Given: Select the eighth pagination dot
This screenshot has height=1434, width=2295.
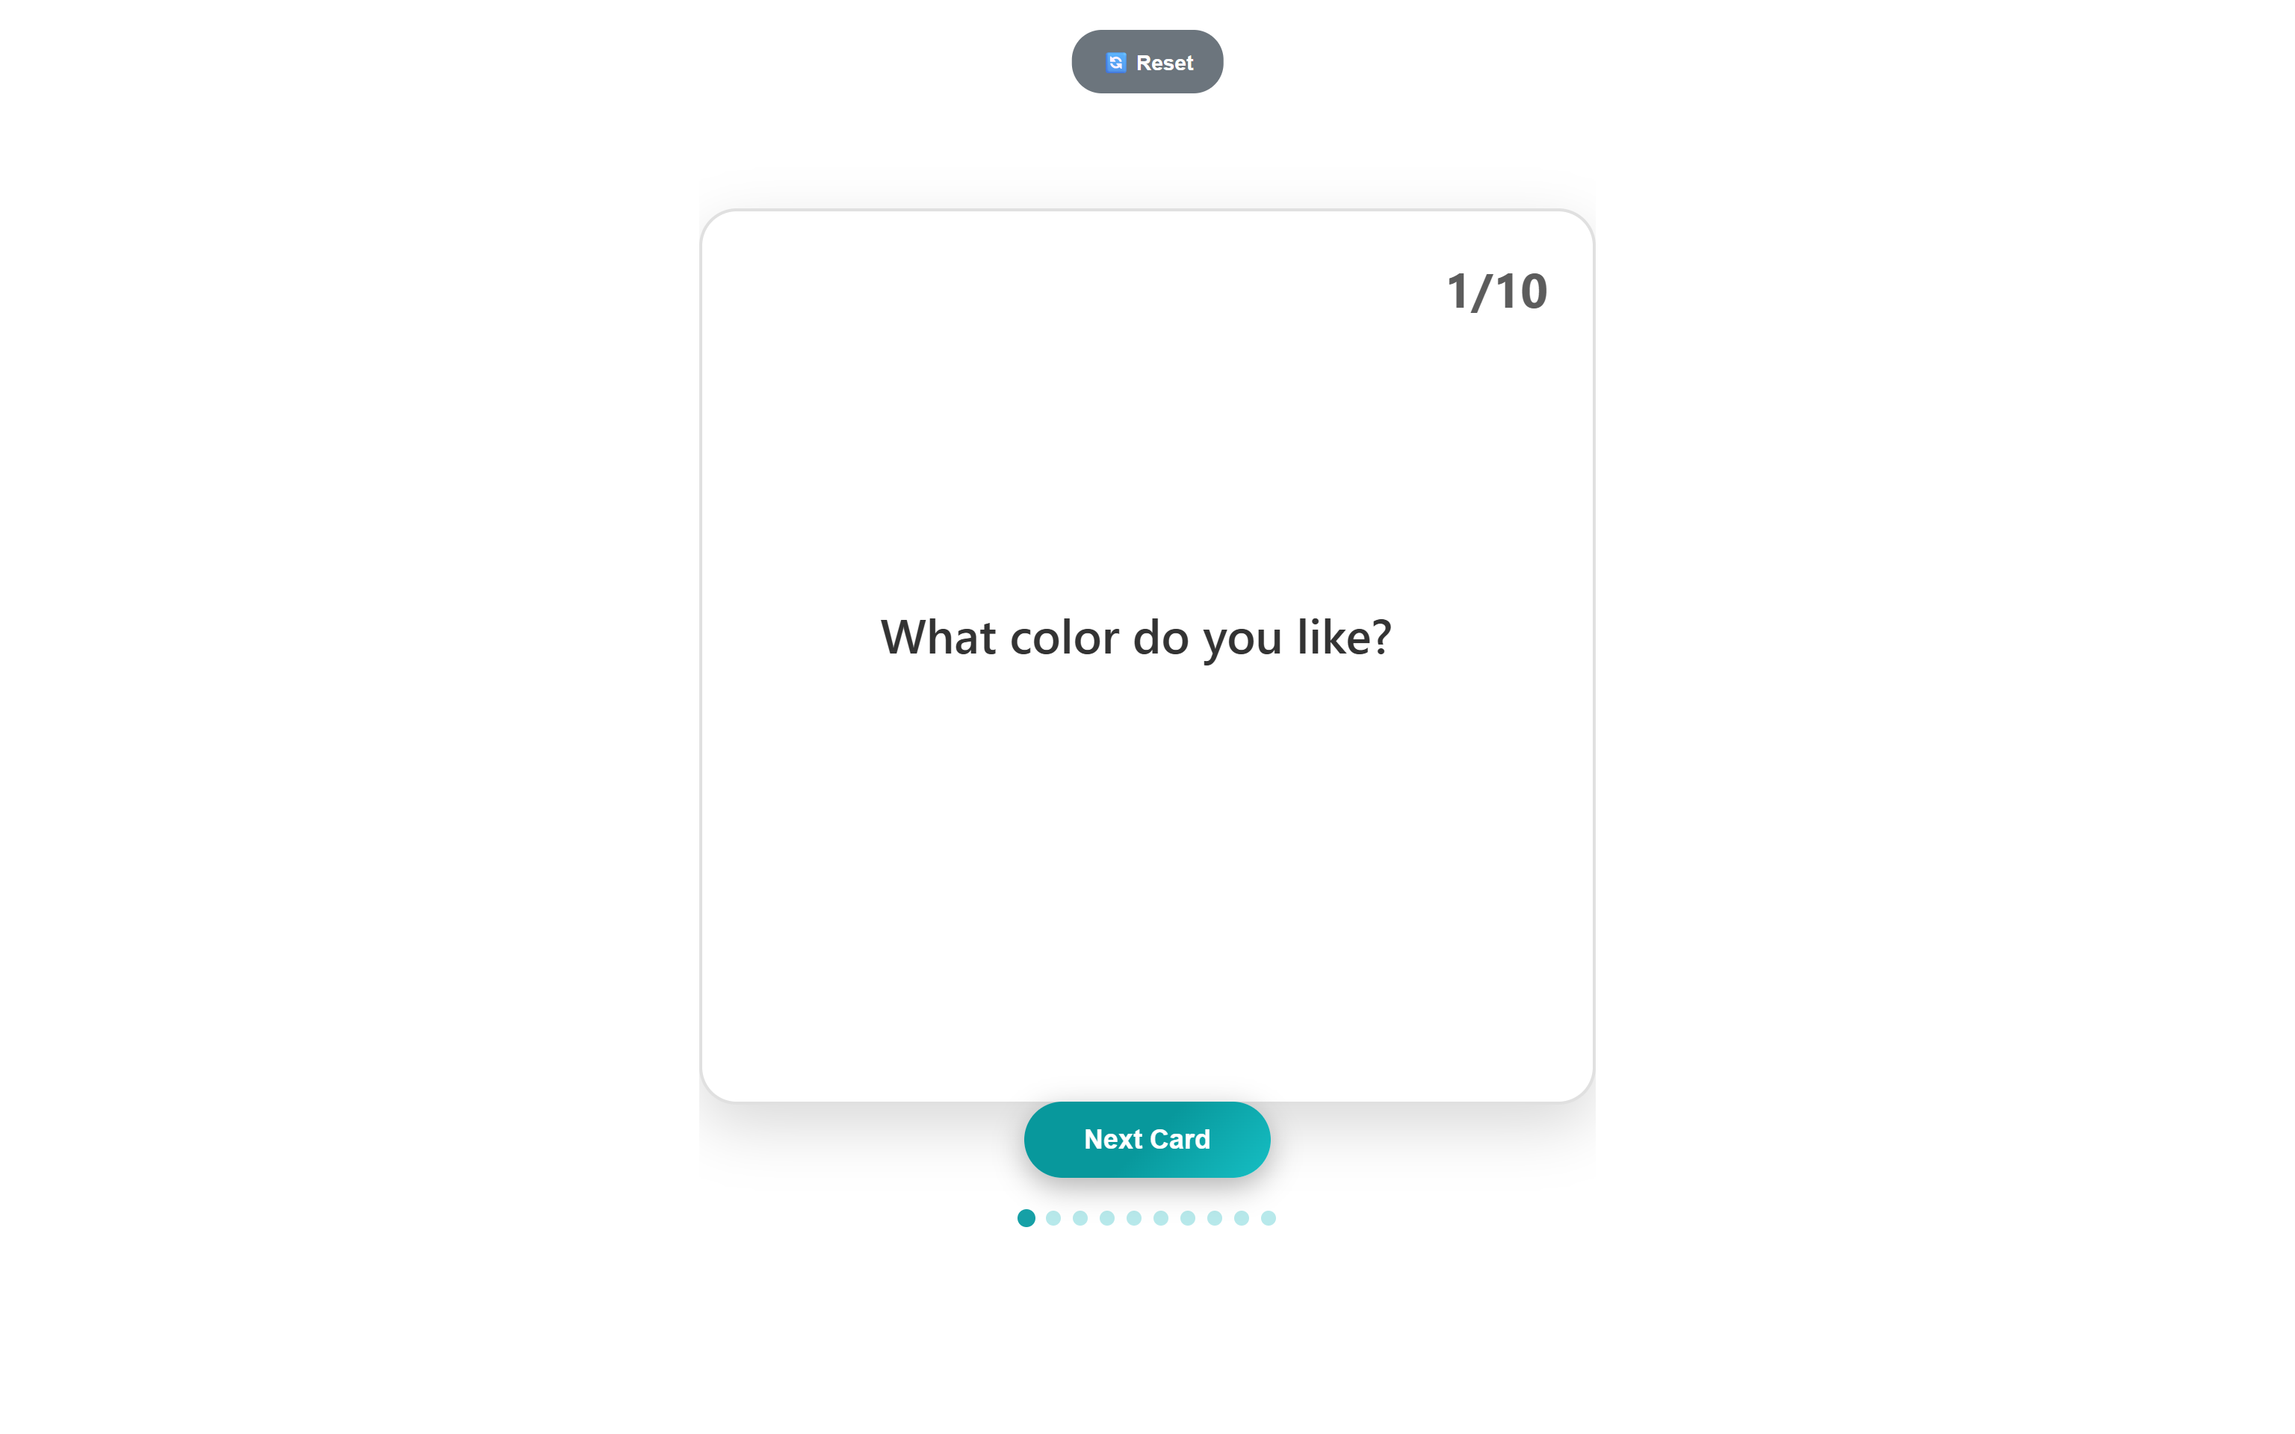Looking at the screenshot, I should (x=1215, y=1217).
